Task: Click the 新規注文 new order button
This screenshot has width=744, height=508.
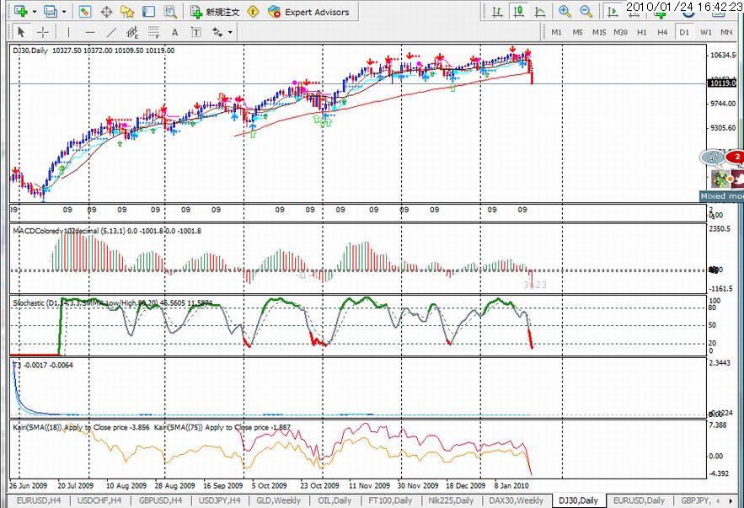Action: (x=216, y=12)
